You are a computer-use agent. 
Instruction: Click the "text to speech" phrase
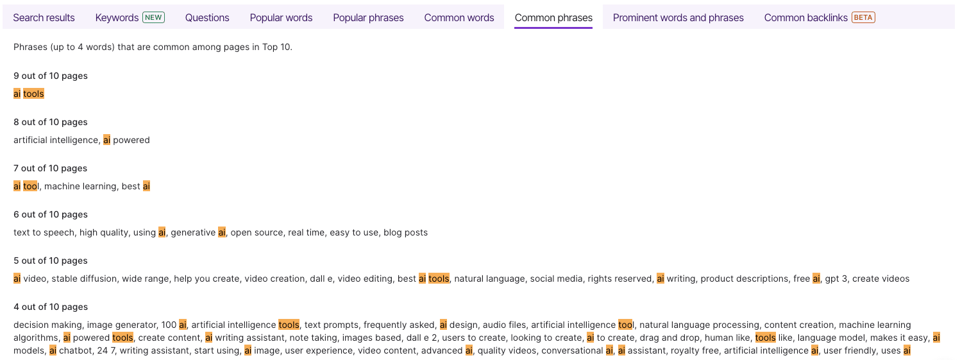coord(44,232)
